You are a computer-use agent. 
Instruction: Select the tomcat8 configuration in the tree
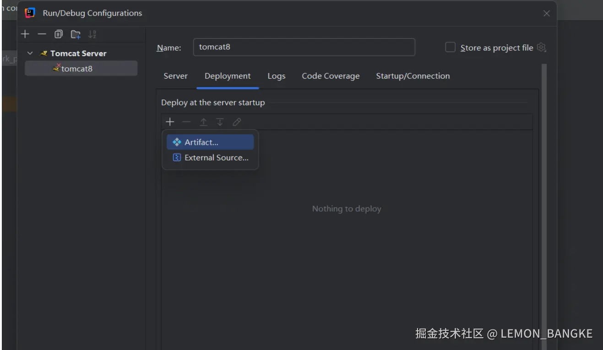pyautogui.click(x=81, y=69)
